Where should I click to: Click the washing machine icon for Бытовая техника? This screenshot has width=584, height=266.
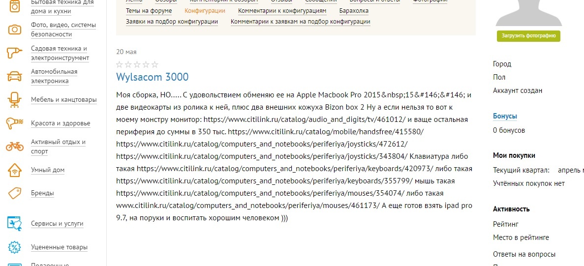pyautogui.click(x=15, y=7)
